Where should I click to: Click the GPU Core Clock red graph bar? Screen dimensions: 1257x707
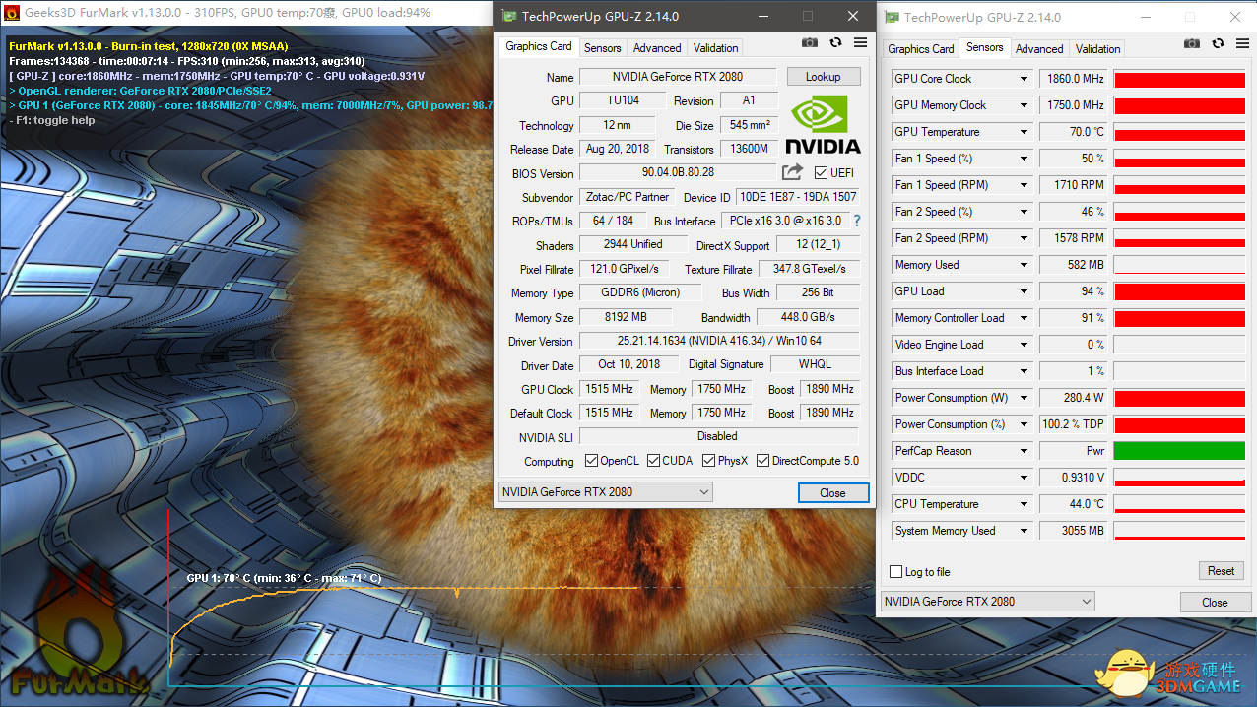point(1179,79)
